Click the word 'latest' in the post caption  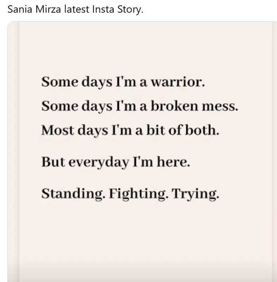click(77, 10)
